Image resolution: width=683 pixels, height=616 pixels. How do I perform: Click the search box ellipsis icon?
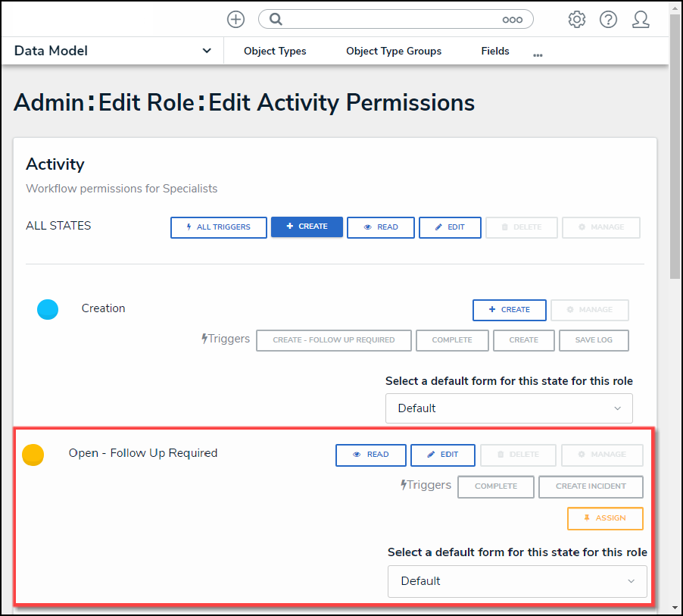513,20
